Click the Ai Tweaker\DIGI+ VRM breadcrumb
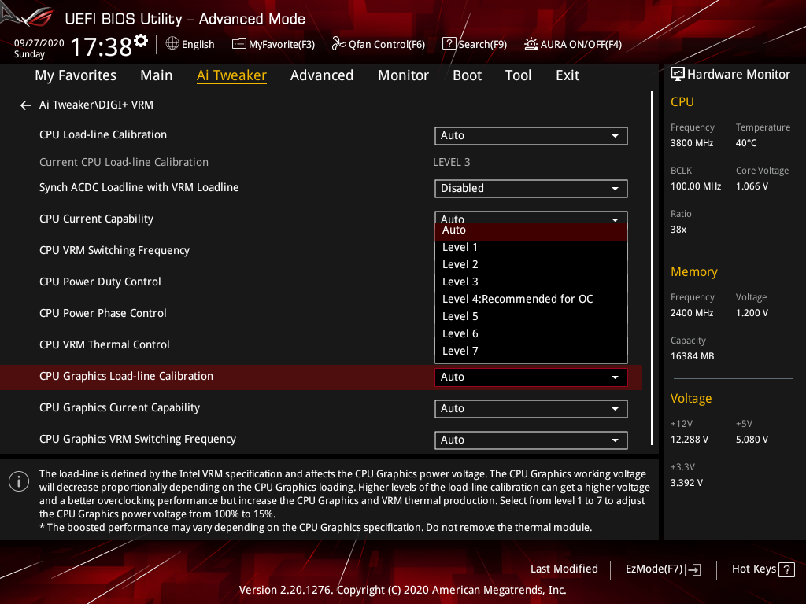The image size is (806, 604). [96, 105]
